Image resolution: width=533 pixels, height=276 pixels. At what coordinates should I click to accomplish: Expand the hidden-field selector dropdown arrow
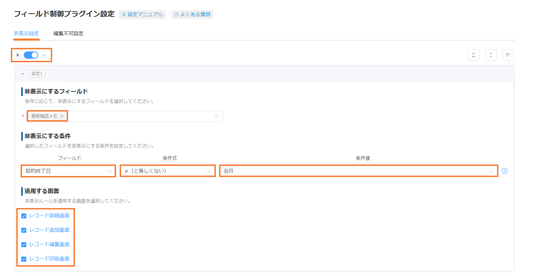(216, 116)
